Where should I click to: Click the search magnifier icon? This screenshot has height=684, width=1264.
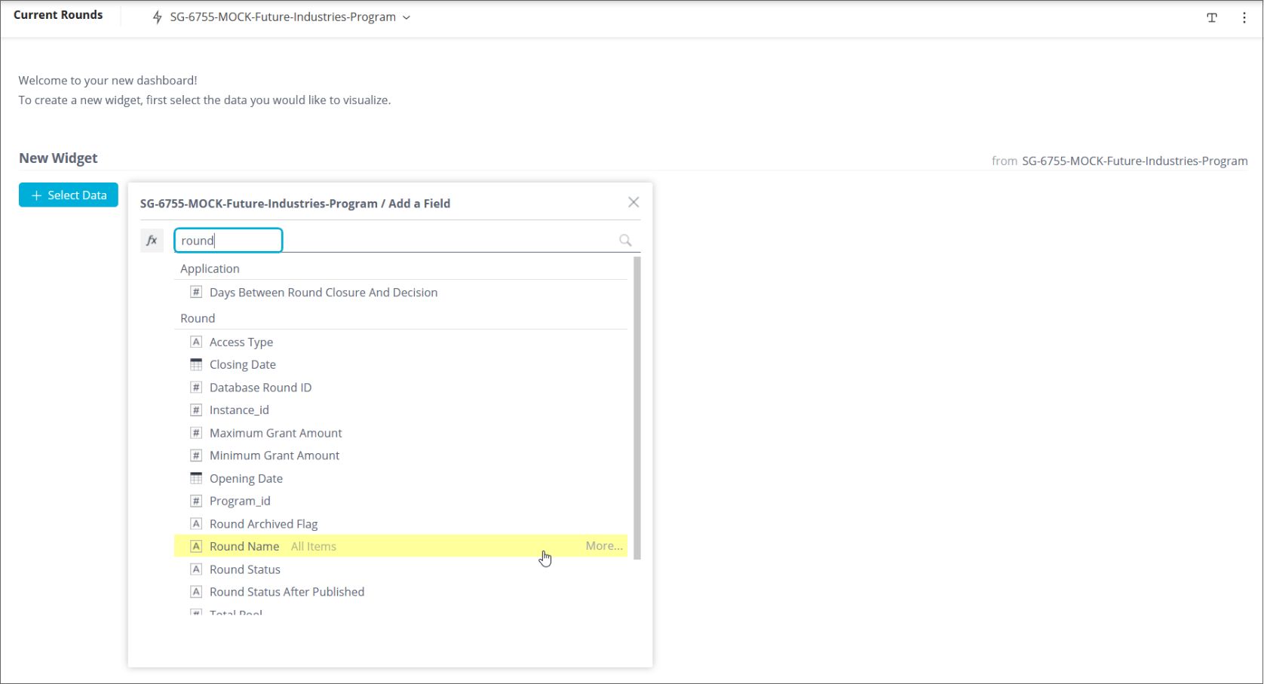click(x=625, y=241)
